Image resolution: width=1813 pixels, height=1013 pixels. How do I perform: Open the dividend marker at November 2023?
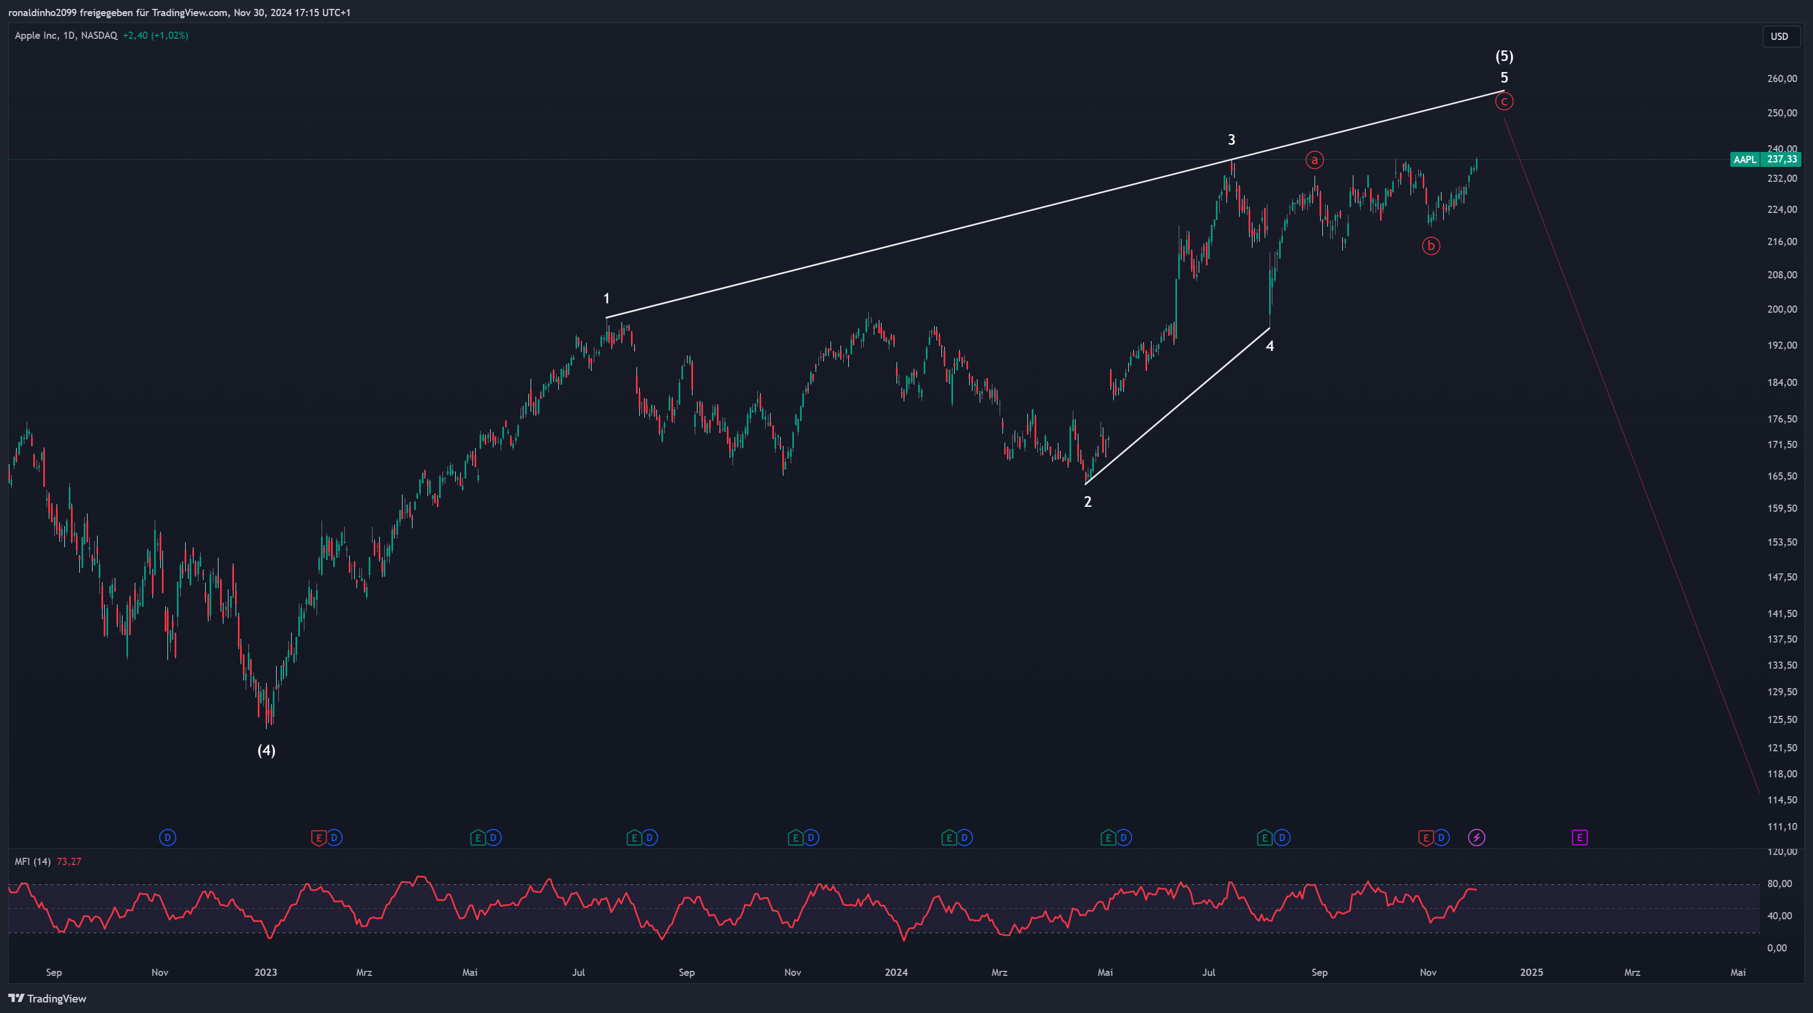pos(812,838)
